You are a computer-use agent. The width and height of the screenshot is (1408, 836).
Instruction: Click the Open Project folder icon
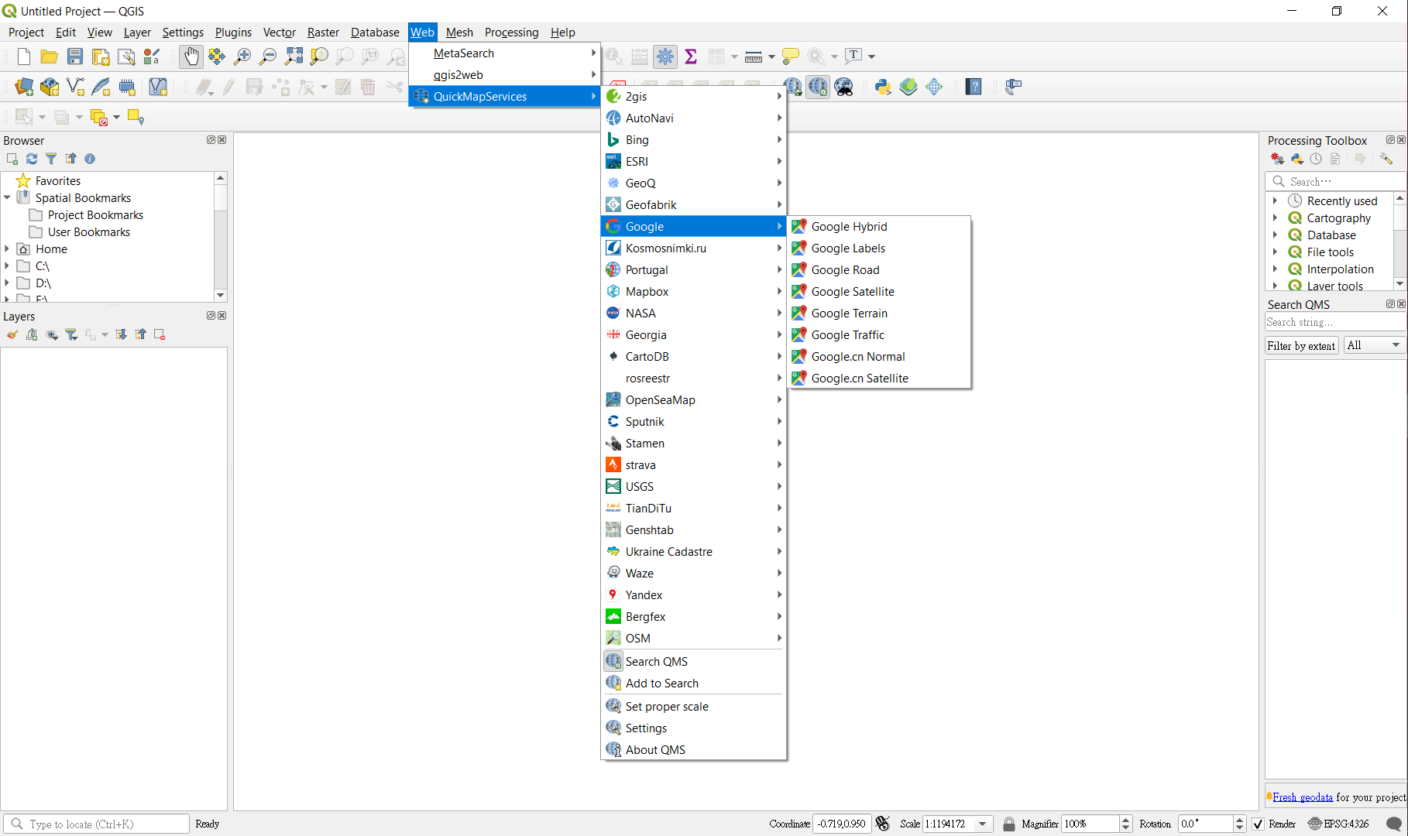tap(50, 57)
